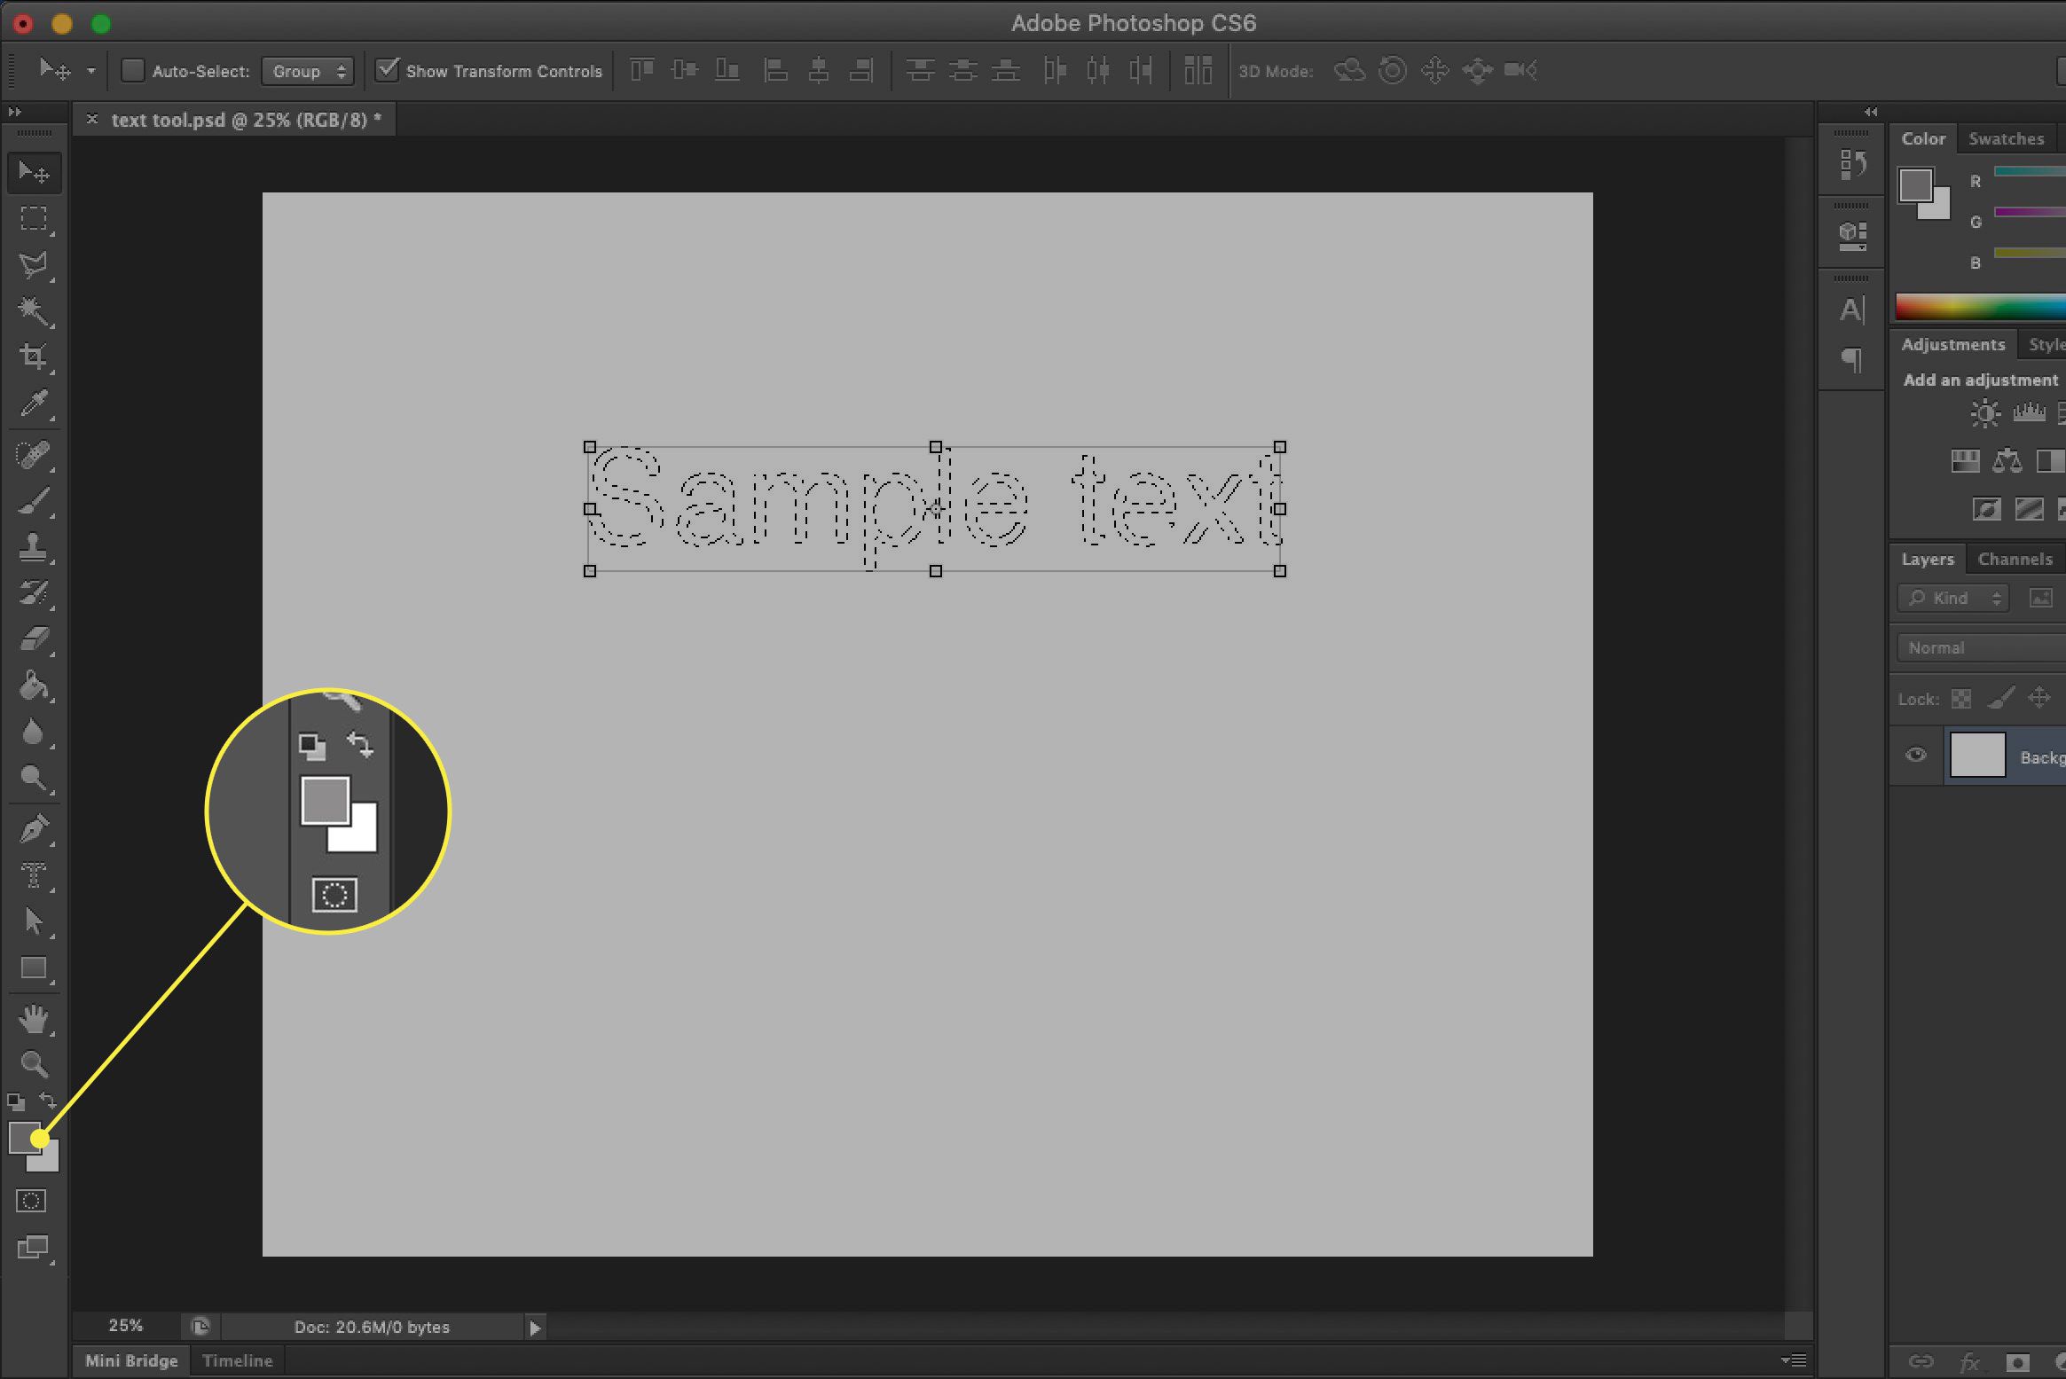This screenshot has height=1379, width=2066.
Task: Open the Timeline tab
Action: click(237, 1360)
